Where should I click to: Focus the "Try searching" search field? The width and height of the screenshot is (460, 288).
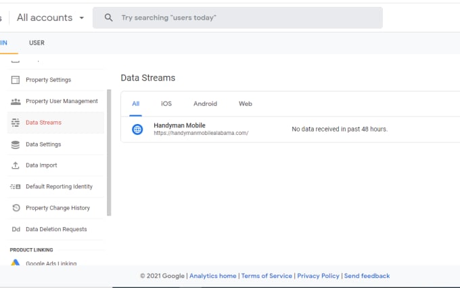237,18
